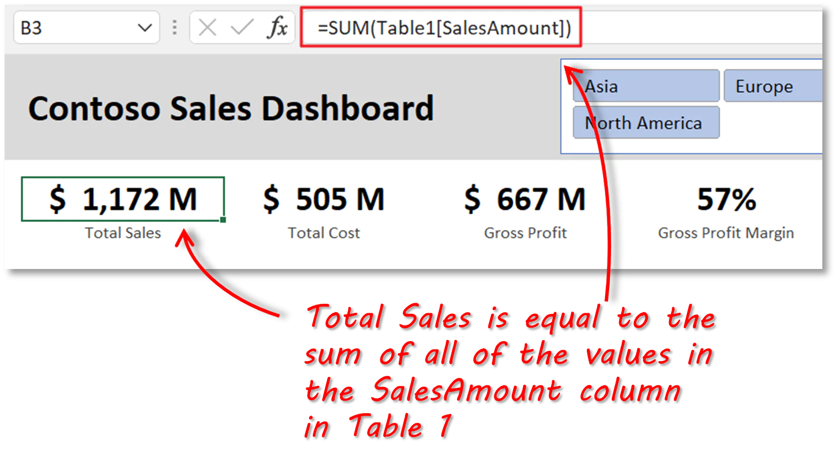Image resolution: width=837 pixels, height=473 pixels.
Task: Select the Europe slicer button
Action: click(x=773, y=86)
